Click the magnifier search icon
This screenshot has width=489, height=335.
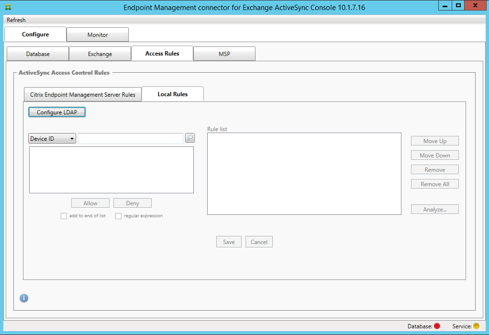click(190, 138)
